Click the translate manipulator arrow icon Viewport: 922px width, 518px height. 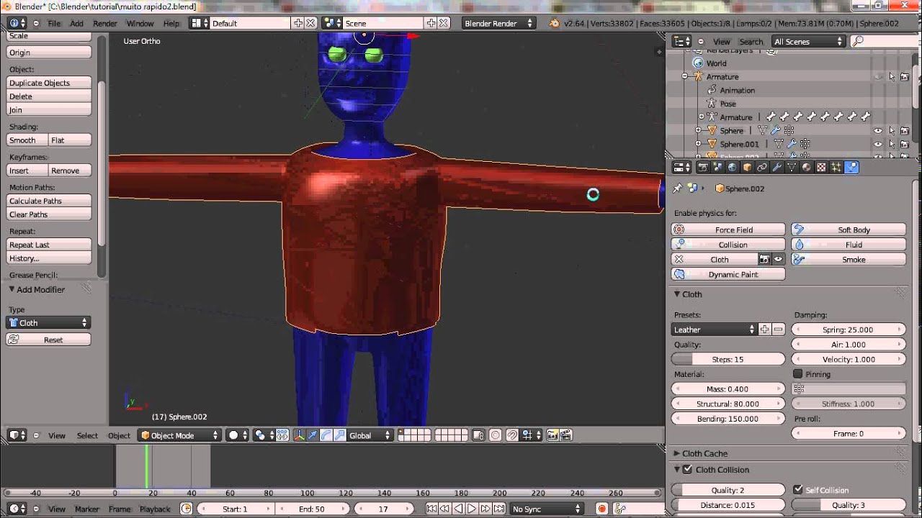[x=313, y=435]
